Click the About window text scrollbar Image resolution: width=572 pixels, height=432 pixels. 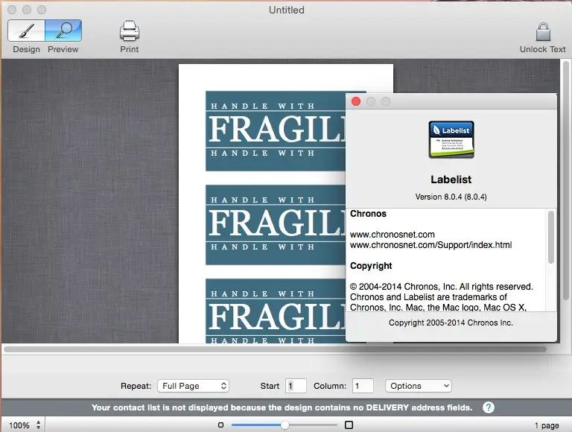coord(551,237)
